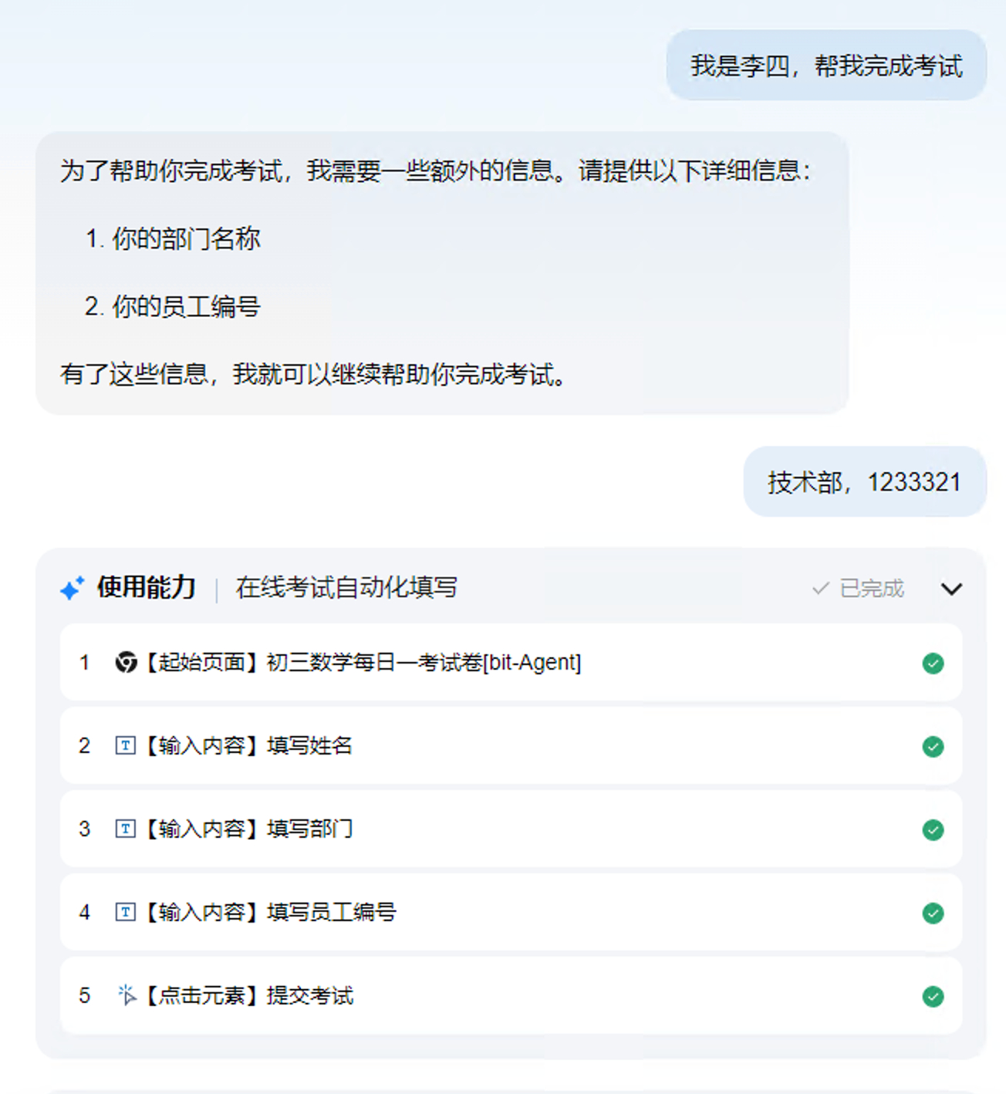Click the message bubble 技术部，1233321

coord(864,482)
